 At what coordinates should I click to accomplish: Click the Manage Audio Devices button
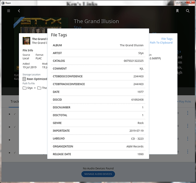click(98, 174)
